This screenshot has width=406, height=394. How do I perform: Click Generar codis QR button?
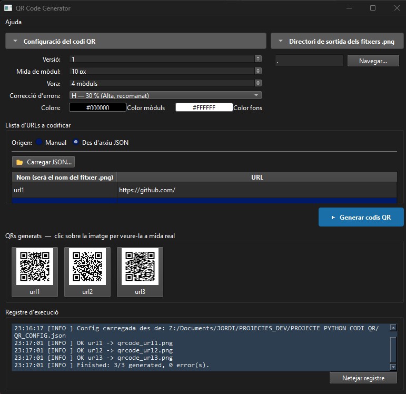pos(361,217)
